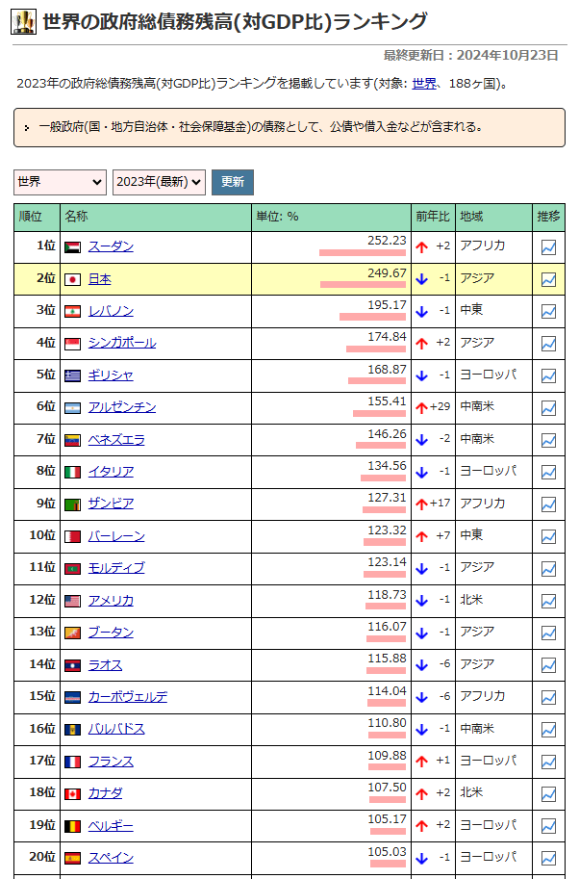This screenshot has width=579, height=879.
Task: Click the 地域 column header
Action: pos(471,217)
